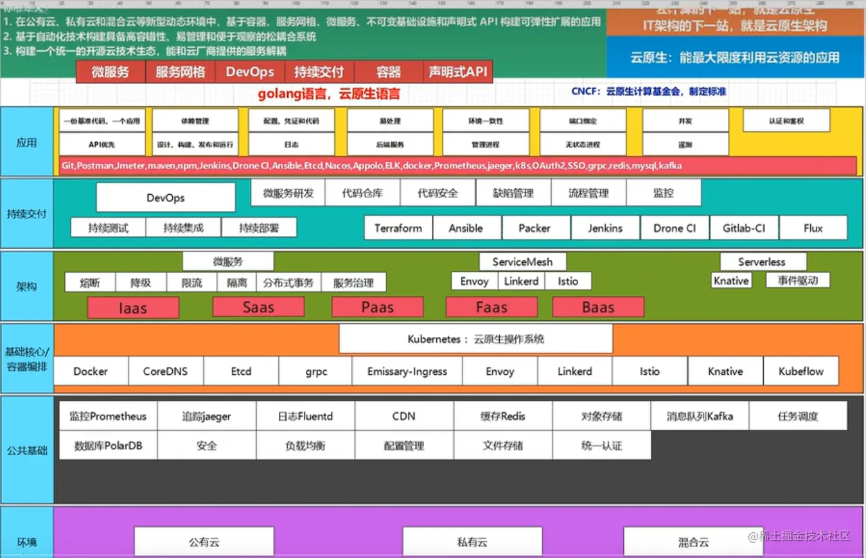Click the 后端服务 box
Image resolution: width=866 pixels, height=558 pixels.
click(x=390, y=145)
